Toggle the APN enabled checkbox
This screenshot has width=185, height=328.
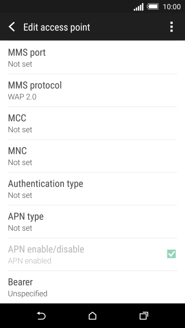[171, 254]
